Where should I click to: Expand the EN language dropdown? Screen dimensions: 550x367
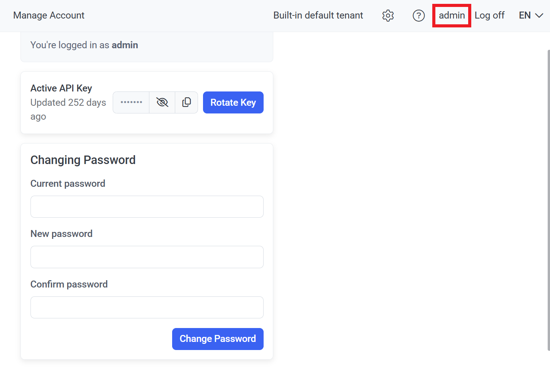[x=531, y=15]
